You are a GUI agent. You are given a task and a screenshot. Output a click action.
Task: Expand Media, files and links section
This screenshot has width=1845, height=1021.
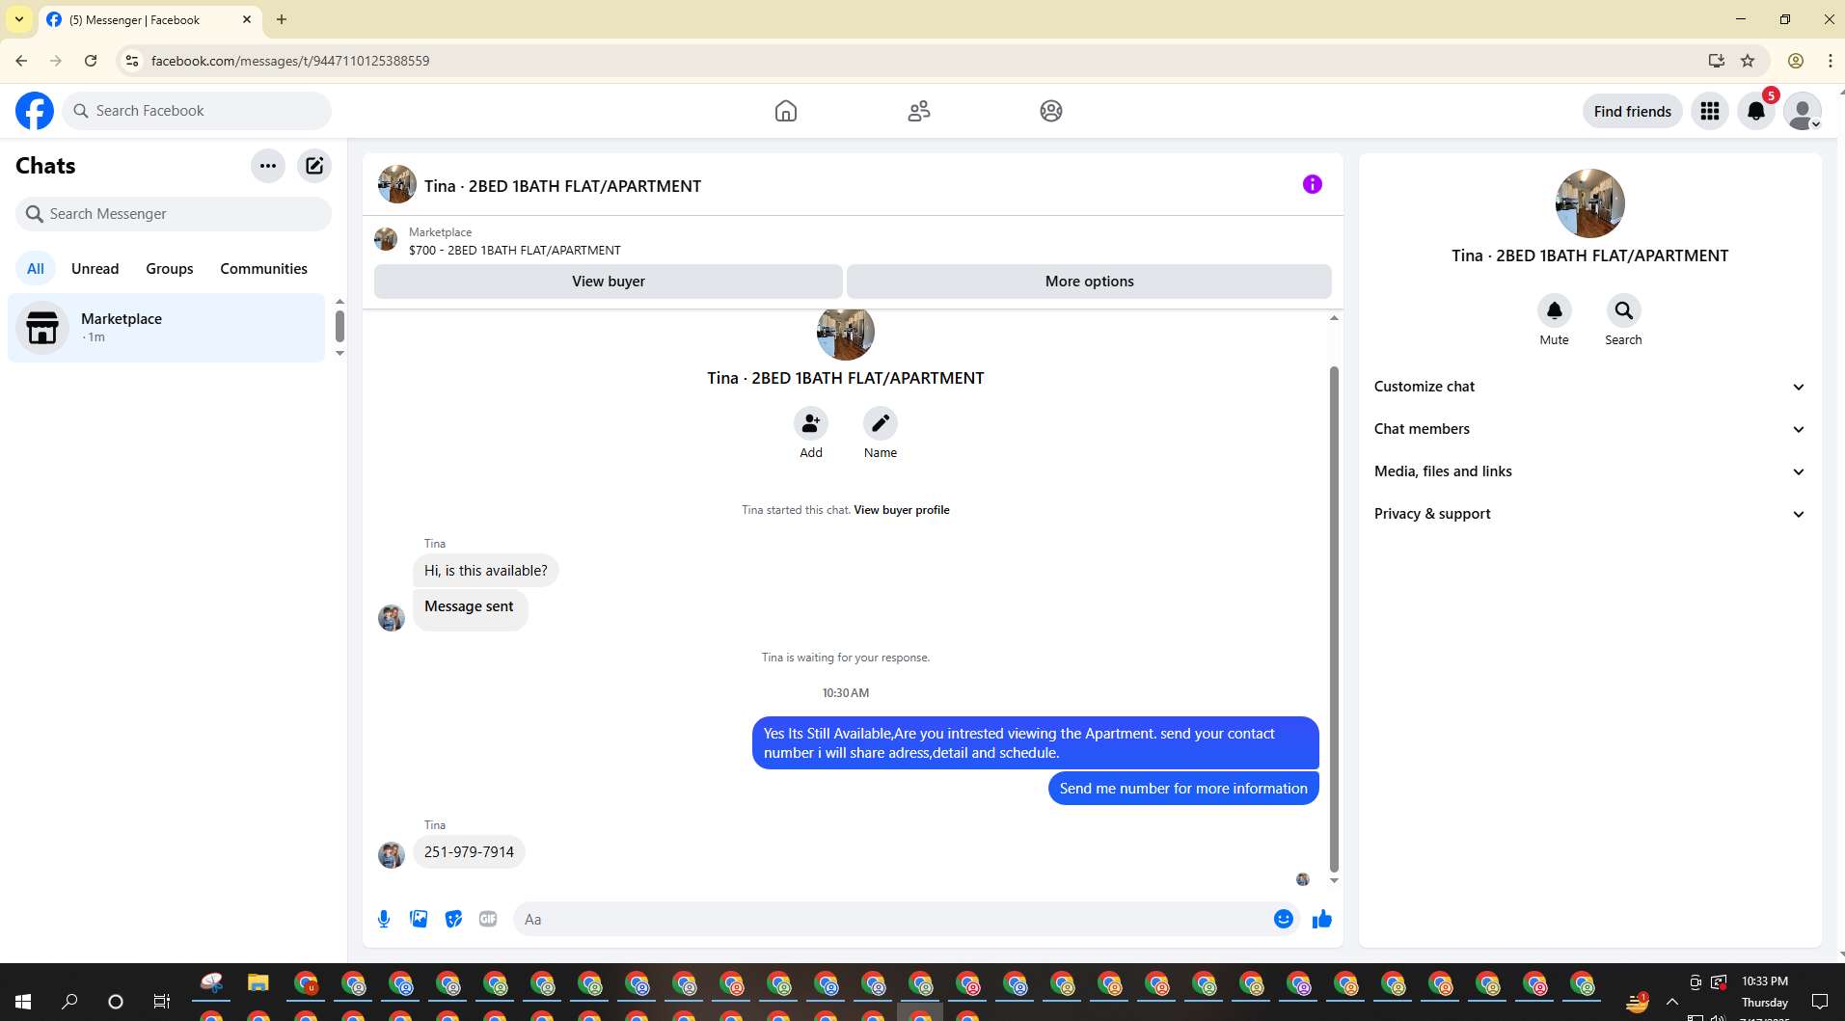1589,471
